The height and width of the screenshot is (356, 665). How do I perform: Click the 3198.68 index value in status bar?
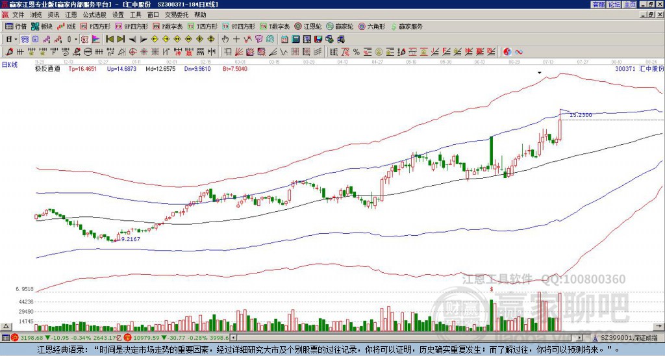click(x=32, y=338)
